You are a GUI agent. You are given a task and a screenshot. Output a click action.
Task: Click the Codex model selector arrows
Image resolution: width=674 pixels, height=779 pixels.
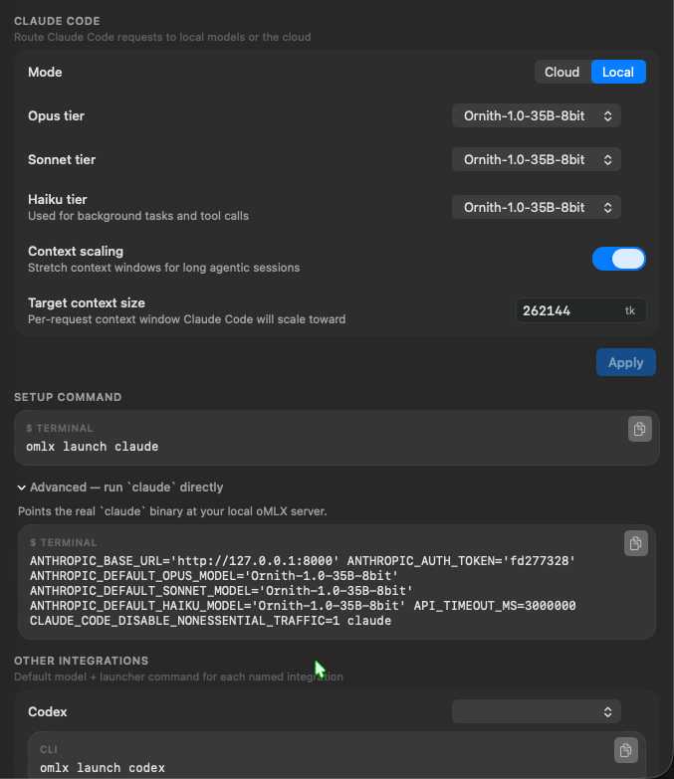click(607, 712)
